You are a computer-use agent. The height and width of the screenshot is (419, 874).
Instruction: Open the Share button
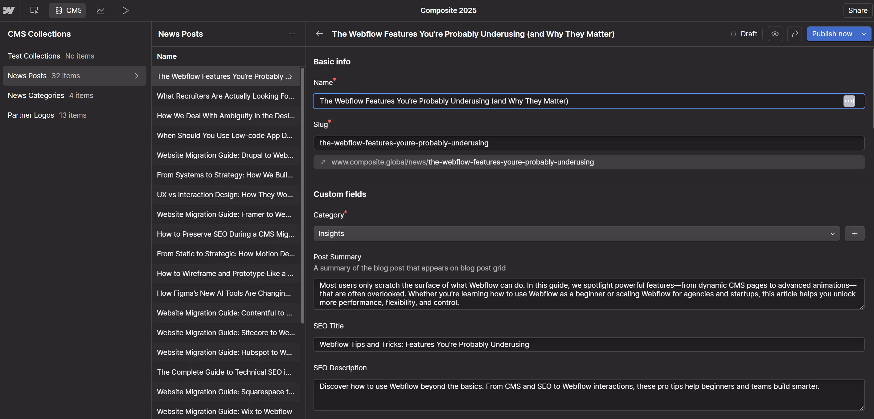857,10
